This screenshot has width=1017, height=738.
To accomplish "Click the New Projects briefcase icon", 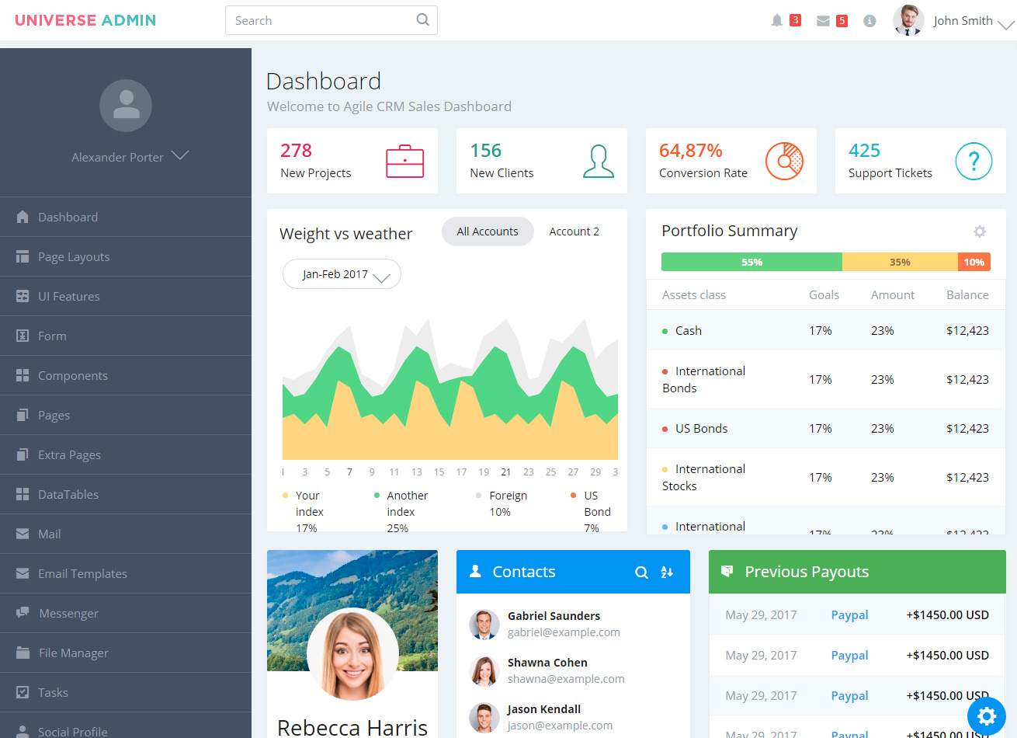I will click(x=404, y=162).
